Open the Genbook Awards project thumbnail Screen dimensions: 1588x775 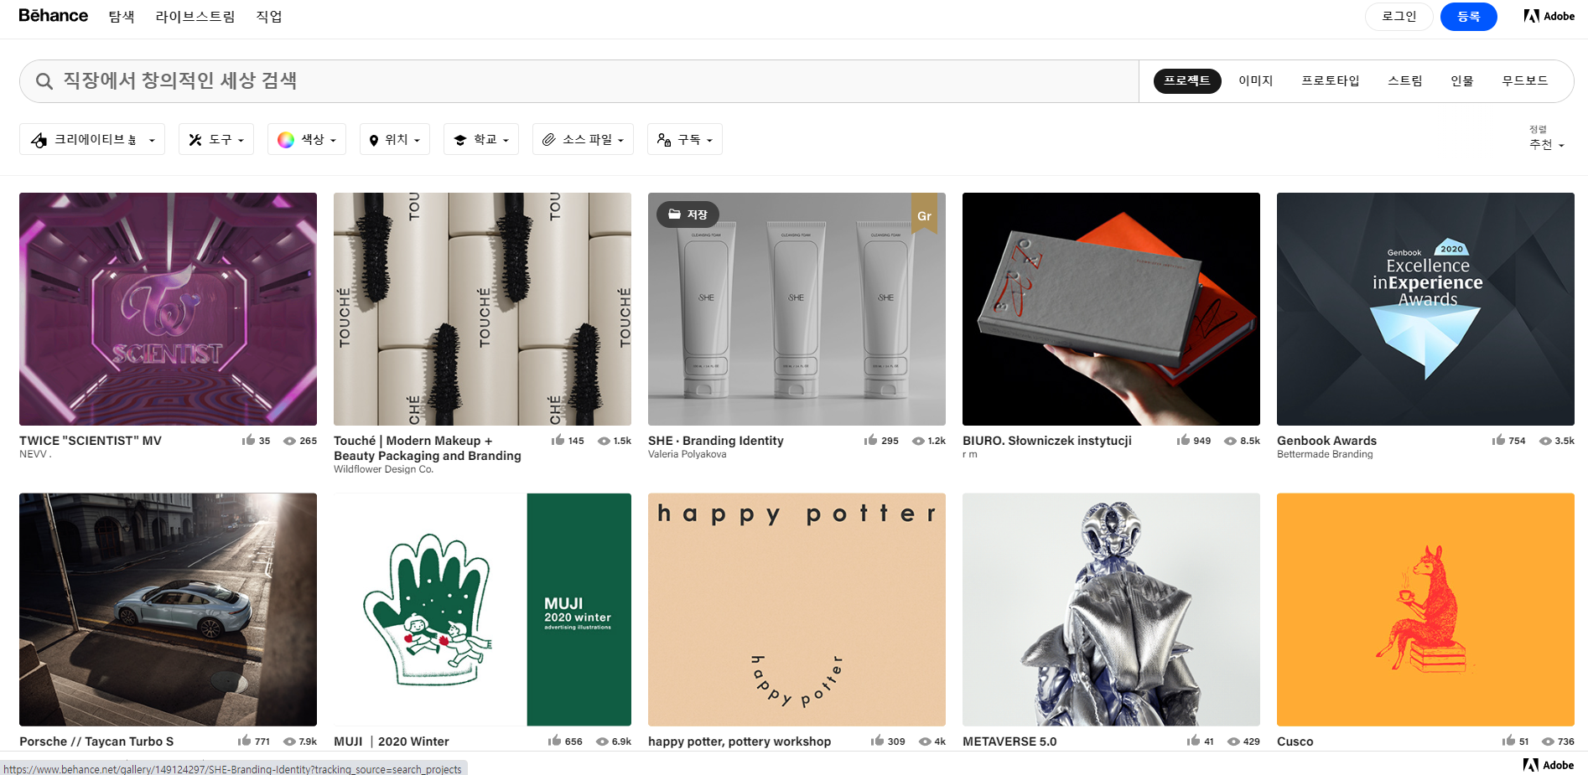pyautogui.click(x=1425, y=309)
